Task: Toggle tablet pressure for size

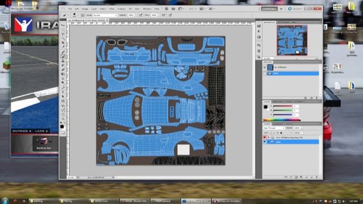Action: (x=170, y=15)
